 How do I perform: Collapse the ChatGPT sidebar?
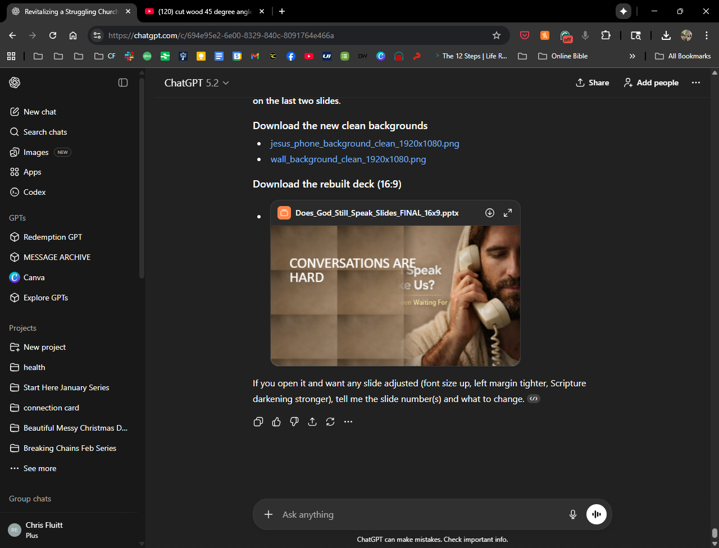123,83
